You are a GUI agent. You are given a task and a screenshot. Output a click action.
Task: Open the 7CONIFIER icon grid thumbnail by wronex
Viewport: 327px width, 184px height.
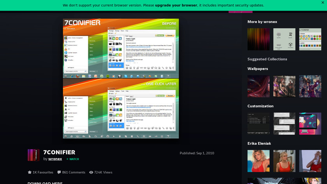pyautogui.click(x=310, y=39)
